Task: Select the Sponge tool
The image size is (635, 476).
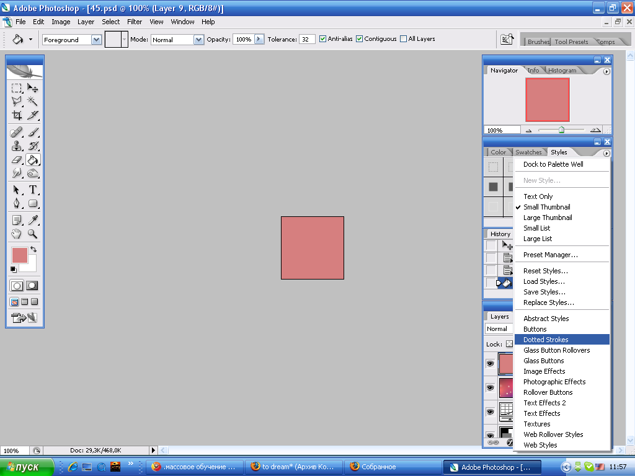Action: (33, 174)
